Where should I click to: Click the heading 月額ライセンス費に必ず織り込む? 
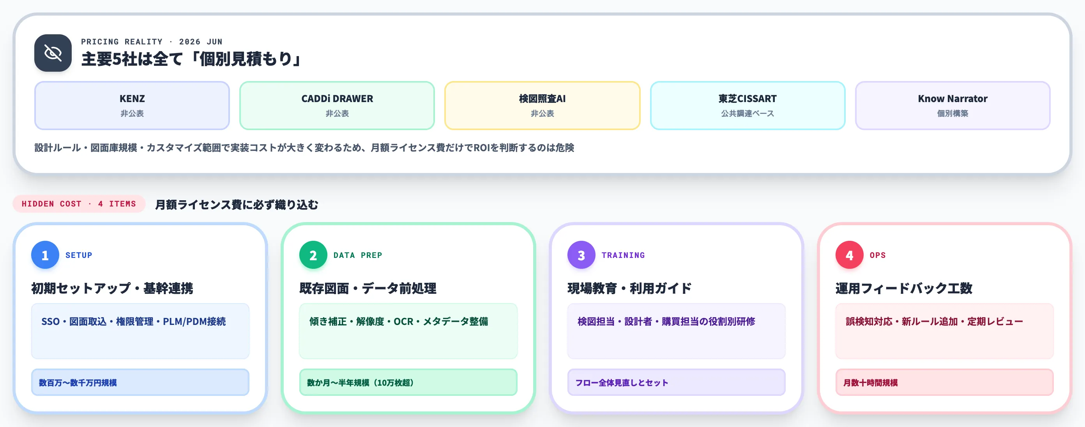tap(237, 205)
